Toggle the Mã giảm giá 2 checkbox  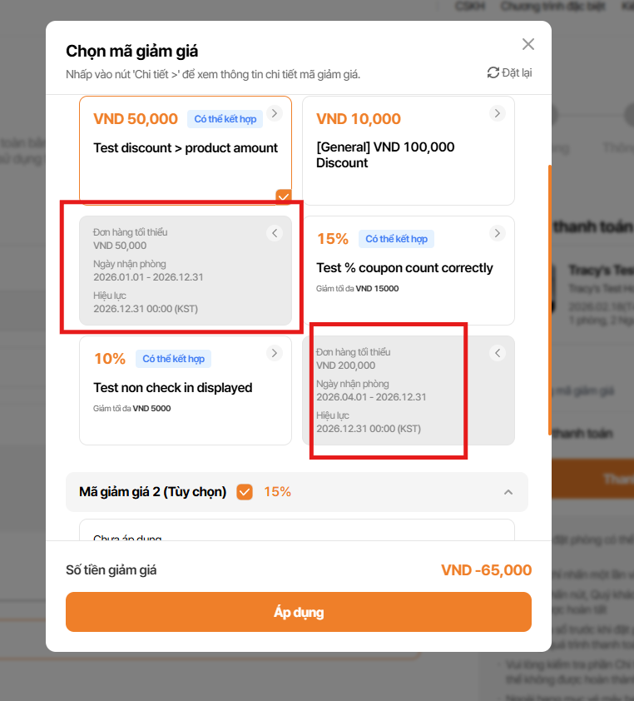tap(245, 492)
